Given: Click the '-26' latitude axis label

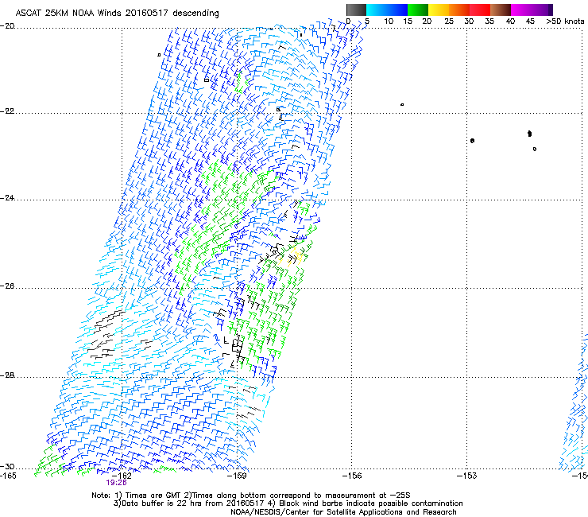Looking at the screenshot, I should (7, 286).
